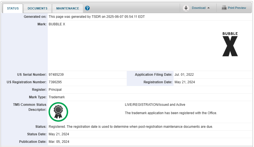Click the download arrow icon
Screen dimensions: 254x147
pyautogui.click(x=186, y=8)
